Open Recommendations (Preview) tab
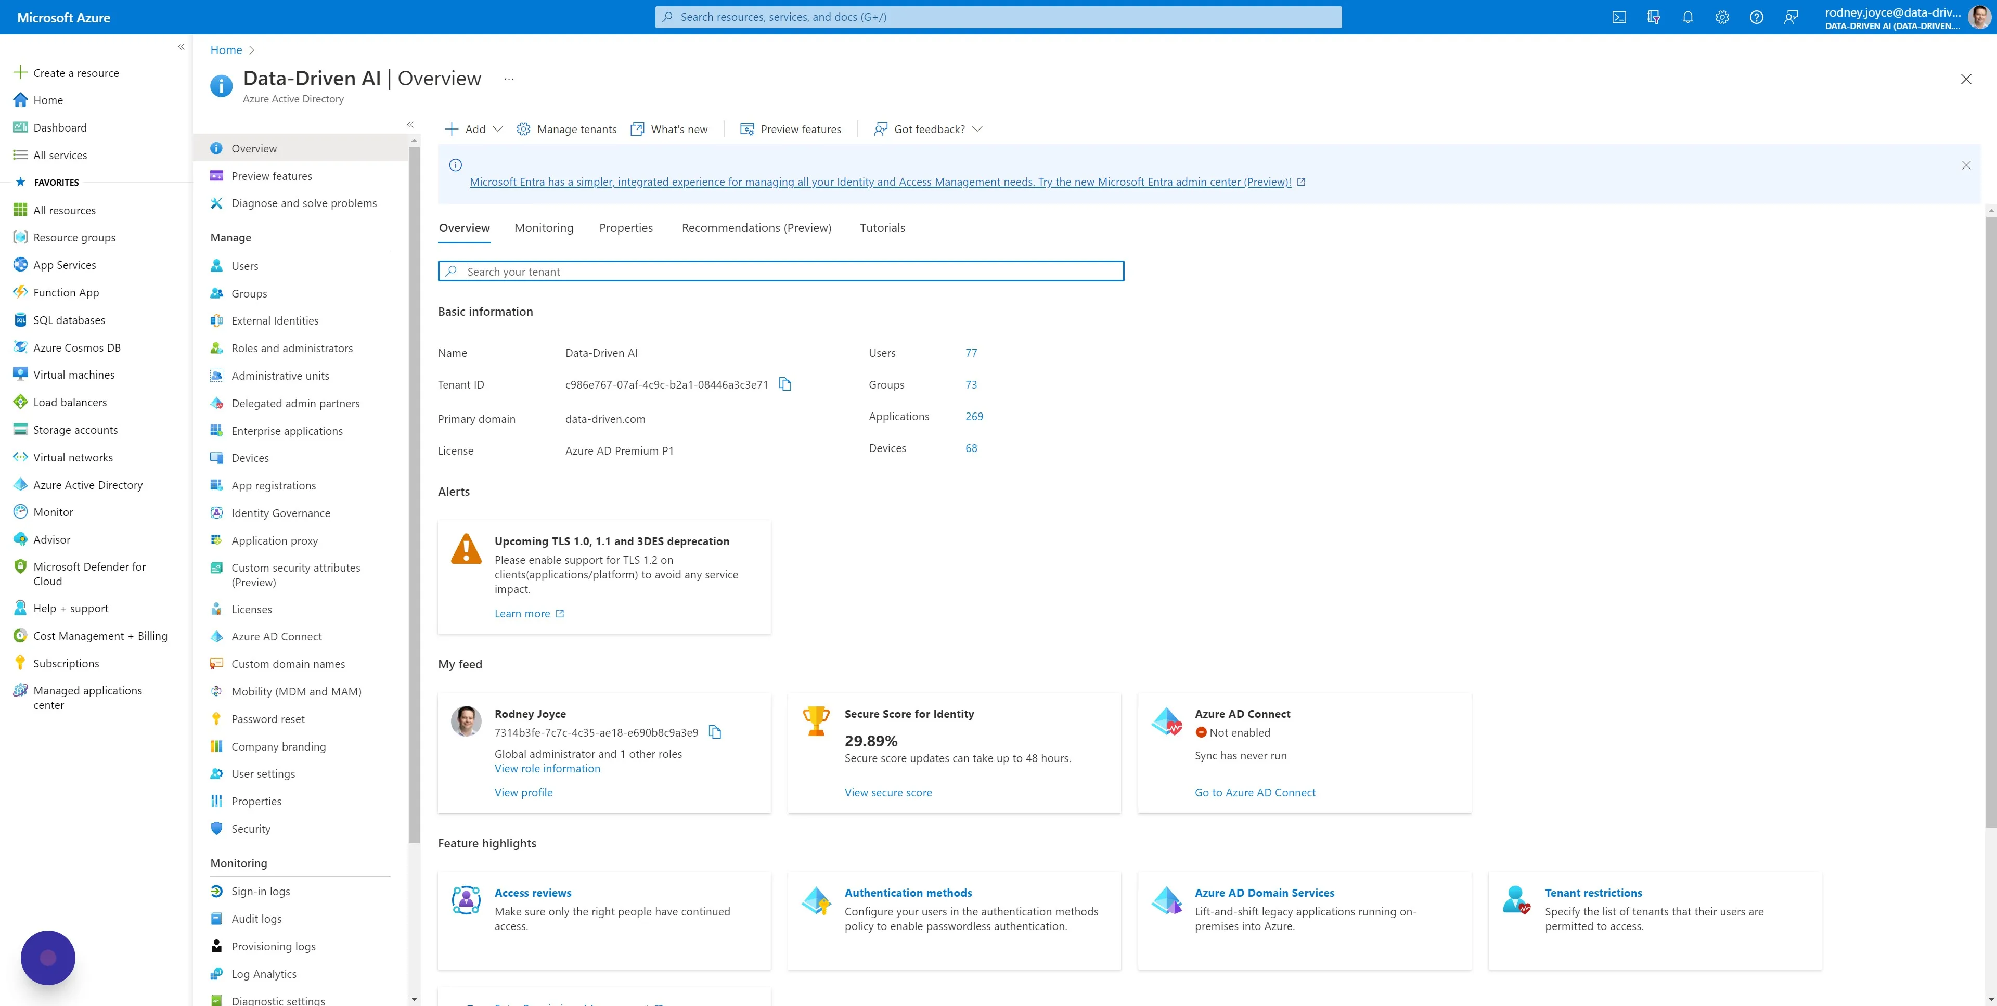1997x1006 pixels. pos(756,228)
